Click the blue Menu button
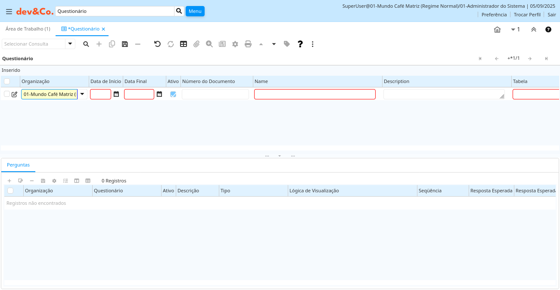This screenshot has width=560, height=290. point(195,11)
